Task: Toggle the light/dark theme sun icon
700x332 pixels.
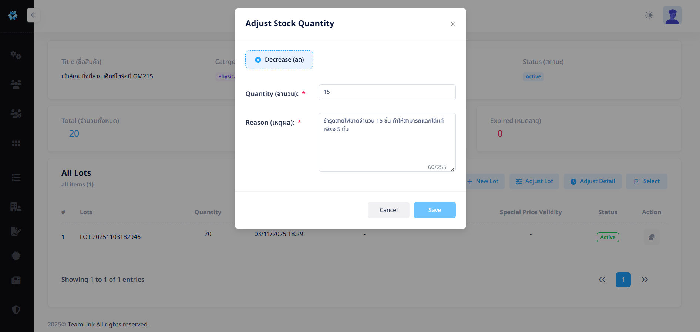Action: tap(649, 15)
